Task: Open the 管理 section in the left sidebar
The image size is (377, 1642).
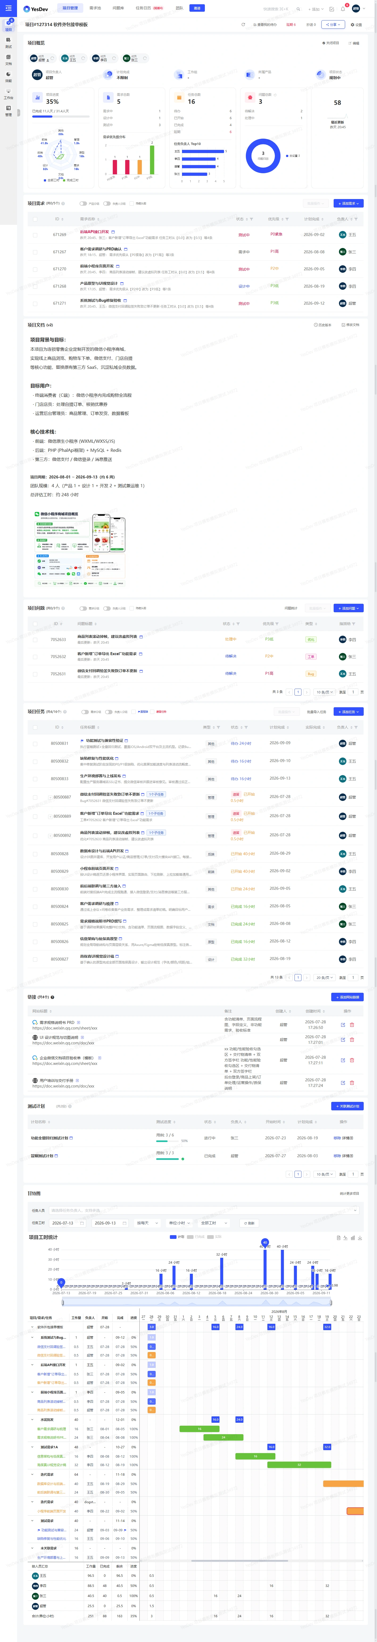Action: [8, 111]
